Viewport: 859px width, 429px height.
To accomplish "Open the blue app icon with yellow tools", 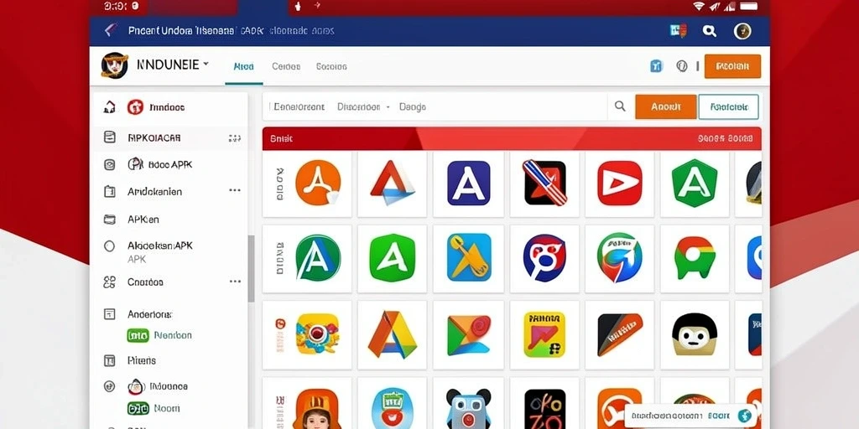I will (x=469, y=257).
